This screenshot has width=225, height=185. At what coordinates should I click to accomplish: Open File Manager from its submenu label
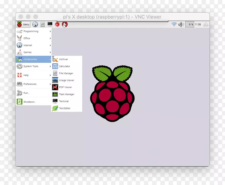click(x=66, y=73)
